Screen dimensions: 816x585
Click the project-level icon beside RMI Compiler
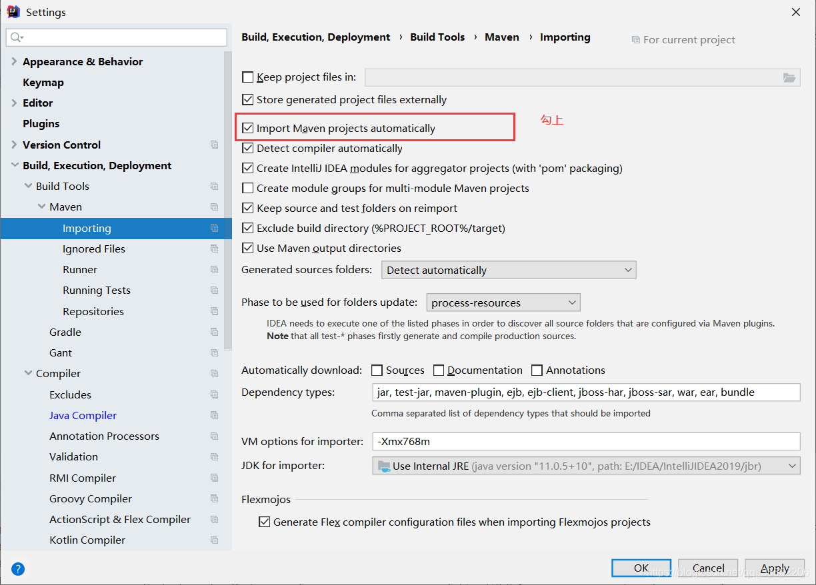[214, 478]
